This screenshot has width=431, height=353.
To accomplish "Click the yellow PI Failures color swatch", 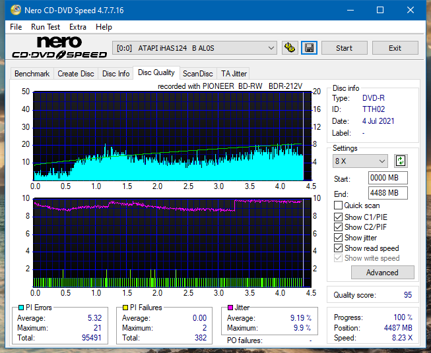I will (x=125, y=308).
